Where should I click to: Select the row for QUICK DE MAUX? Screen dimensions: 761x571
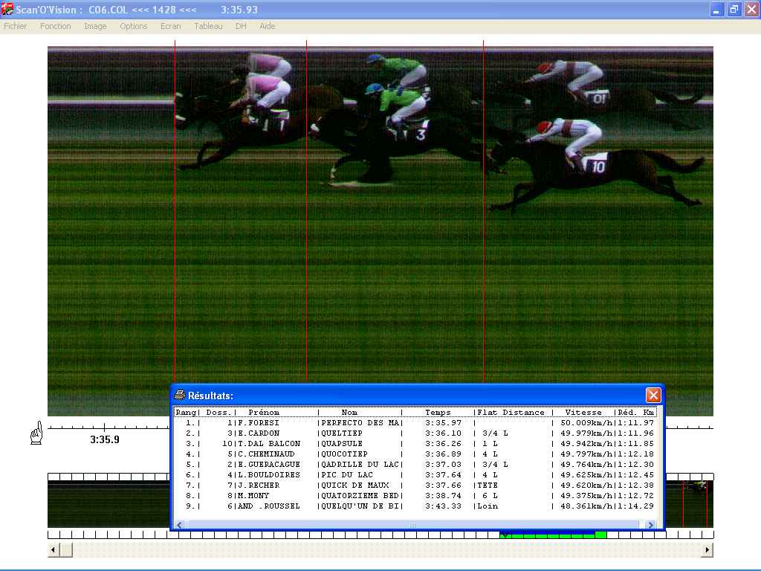[x=415, y=485]
